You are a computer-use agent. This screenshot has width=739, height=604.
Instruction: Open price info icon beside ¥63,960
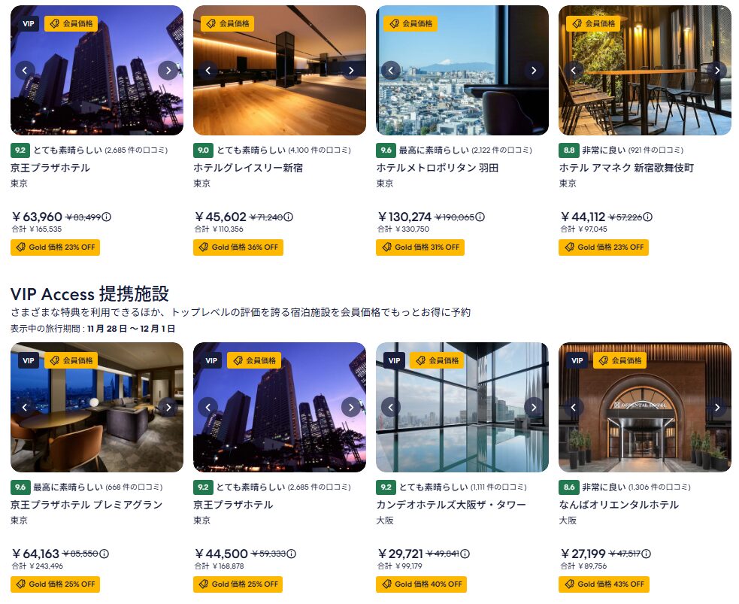click(x=107, y=217)
